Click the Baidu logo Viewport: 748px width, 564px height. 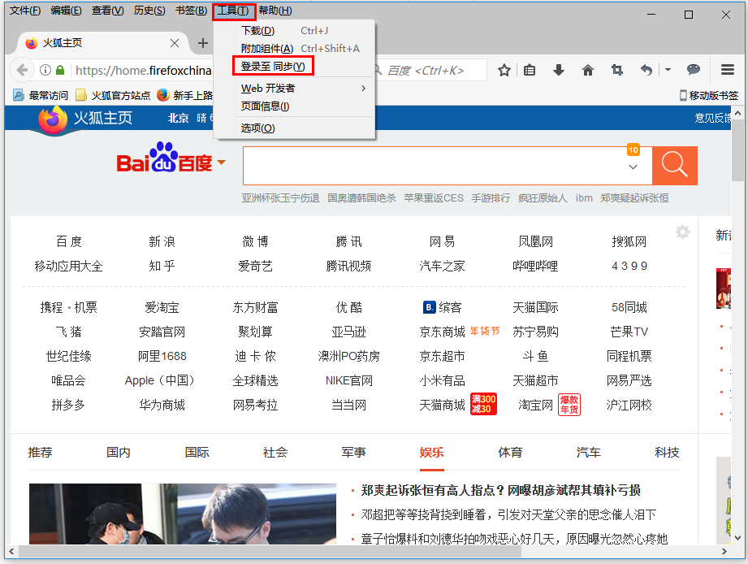165,158
